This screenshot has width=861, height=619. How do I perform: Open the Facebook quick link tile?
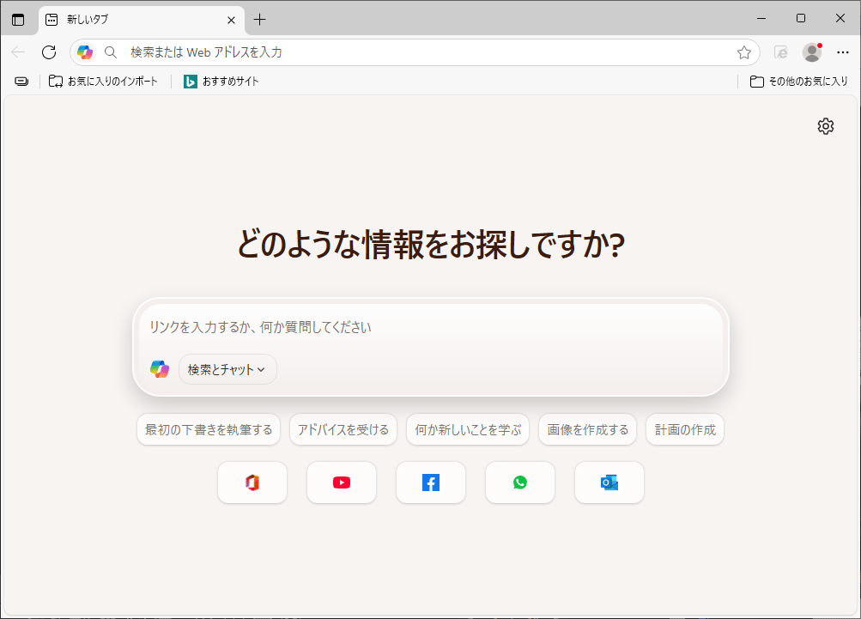pos(431,482)
